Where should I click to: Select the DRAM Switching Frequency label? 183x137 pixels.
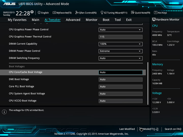pos(24,58)
